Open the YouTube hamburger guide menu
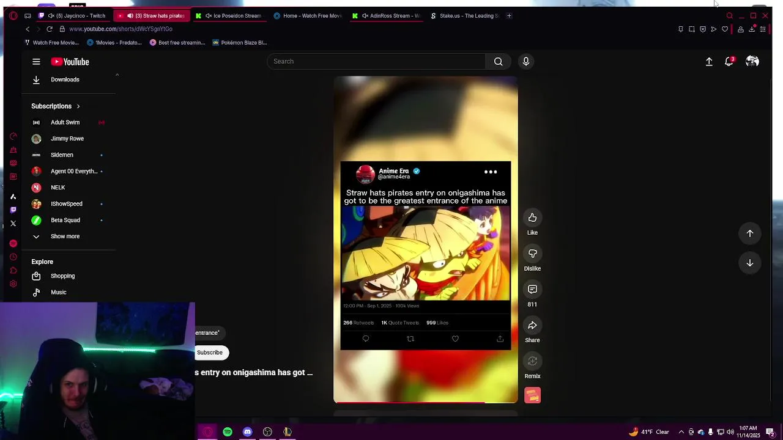The image size is (783, 440). coord(36,62)
